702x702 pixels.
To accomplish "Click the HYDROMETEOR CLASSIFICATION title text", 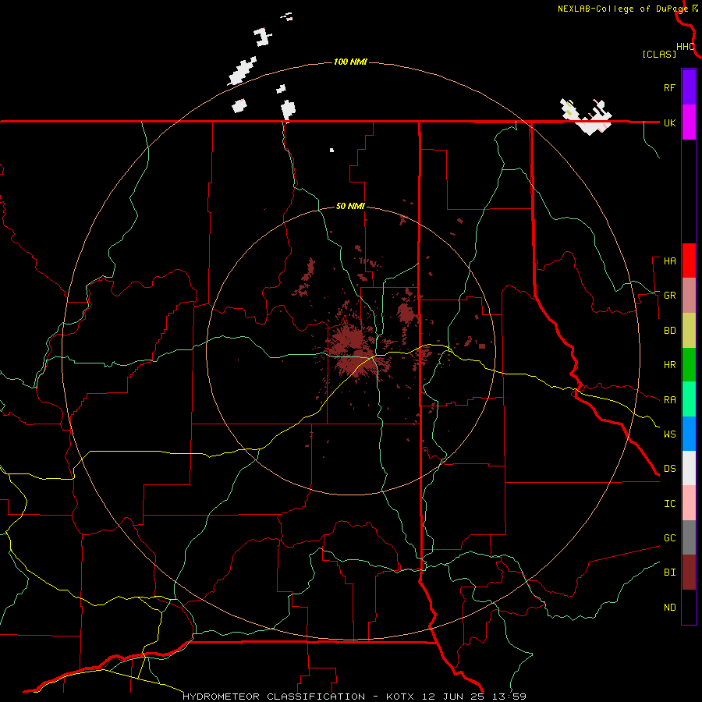I will click(274, 697).
